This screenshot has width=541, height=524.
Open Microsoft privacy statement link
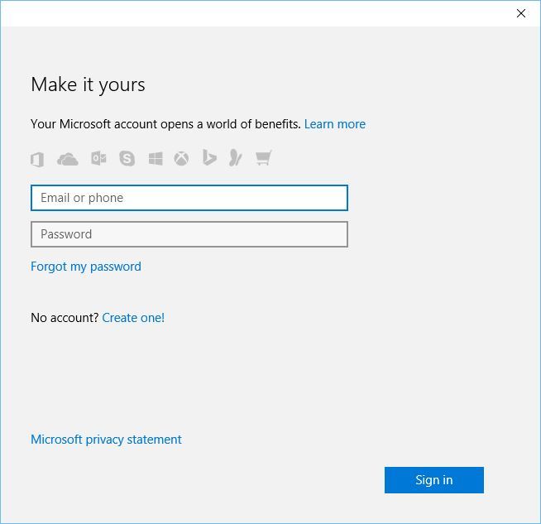click(106, 440)
